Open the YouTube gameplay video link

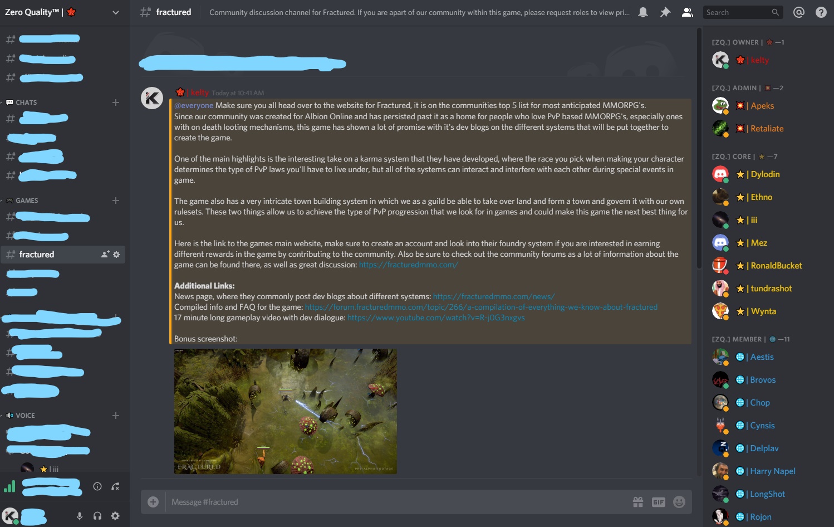tap(436, 318)
